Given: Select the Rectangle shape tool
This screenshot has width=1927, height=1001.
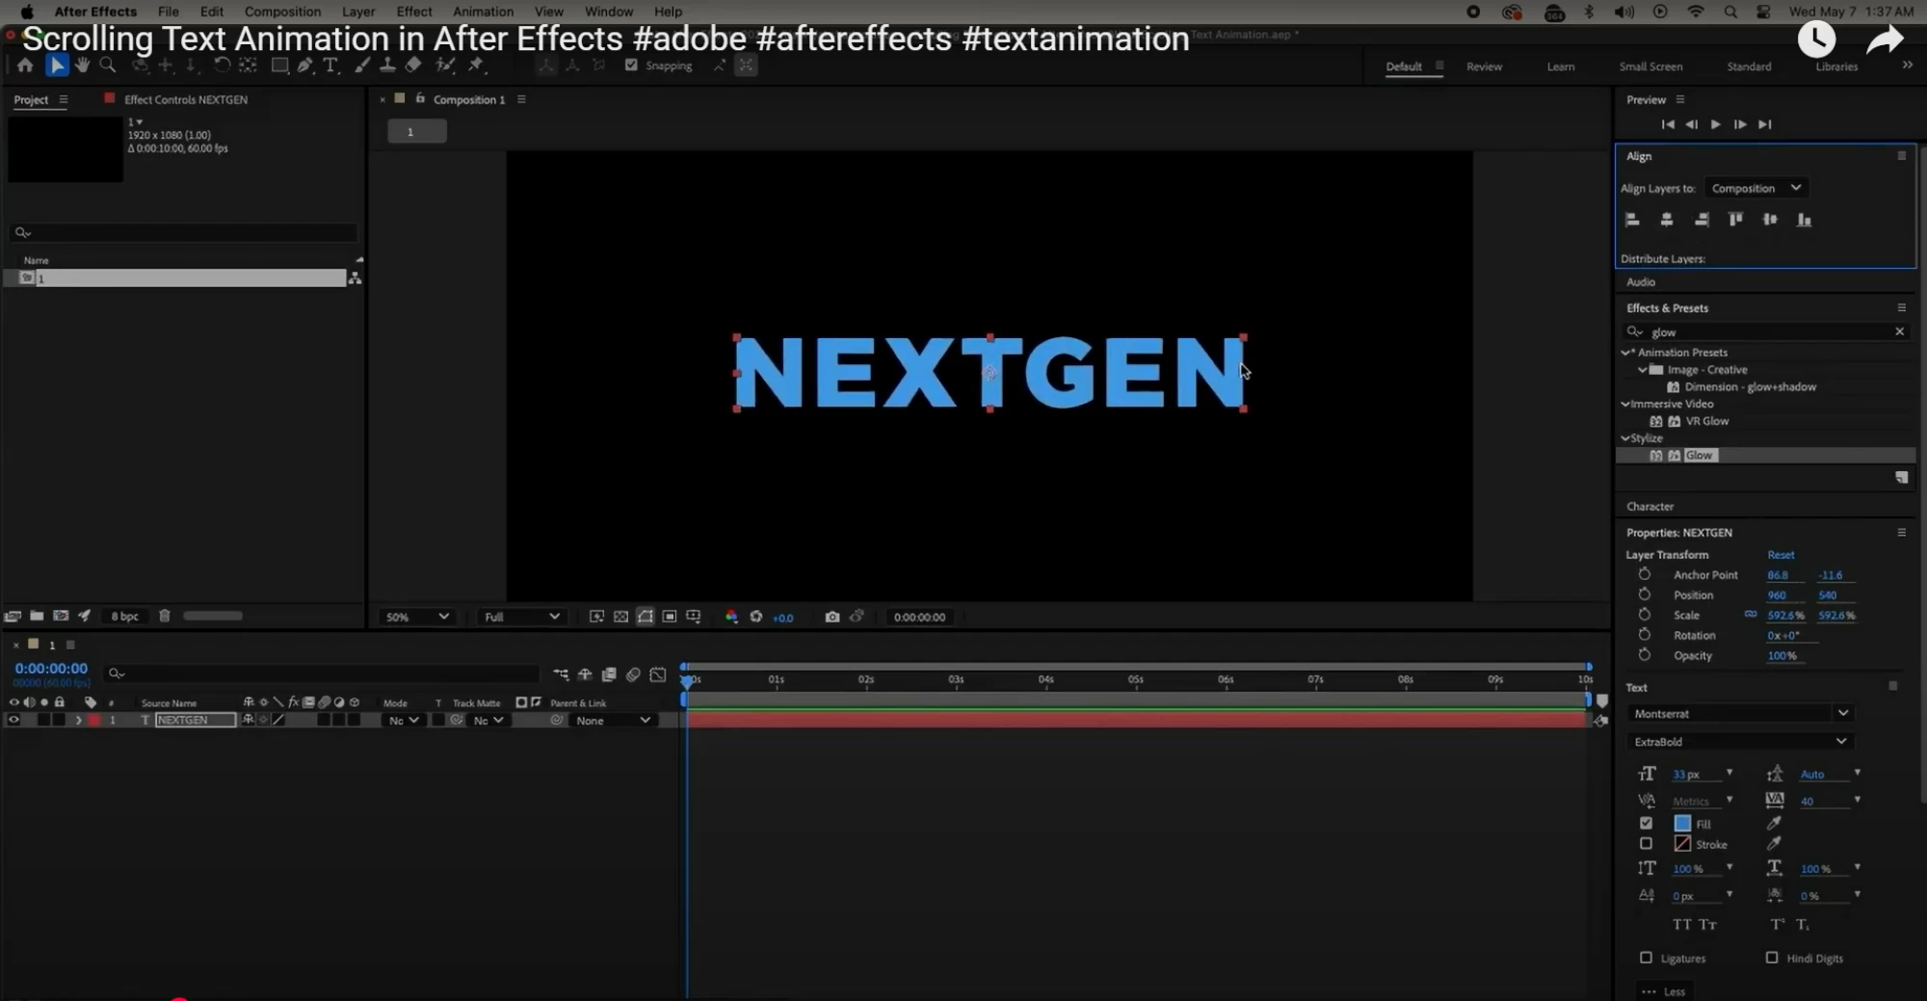Looking at the screenshot, I should [x=279, y=66].
